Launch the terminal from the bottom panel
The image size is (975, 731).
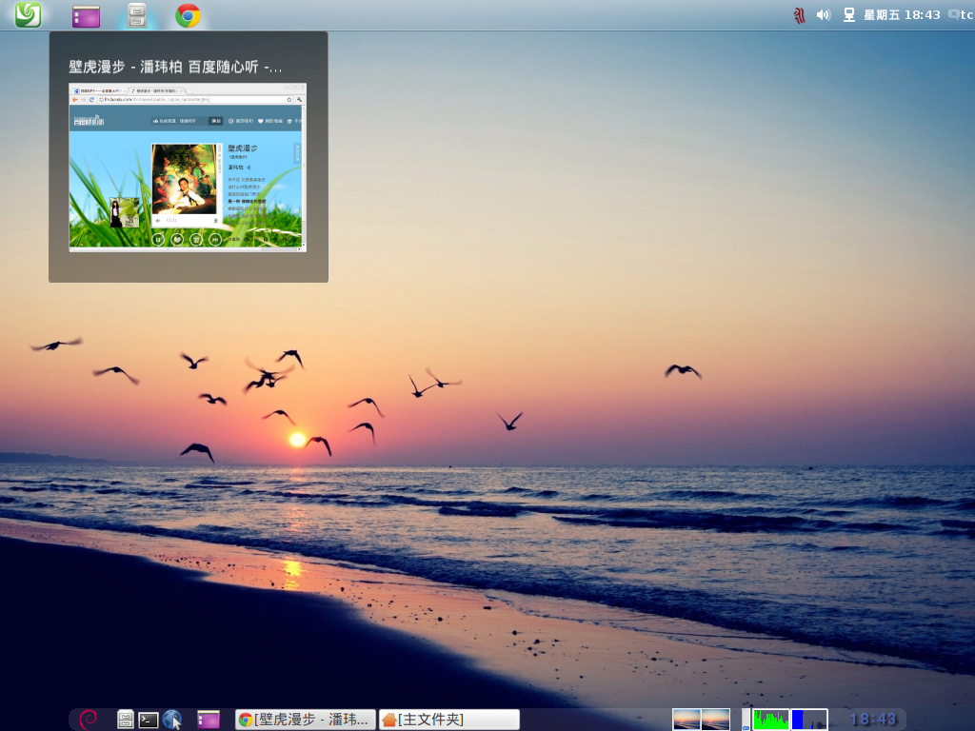[148, 720]
